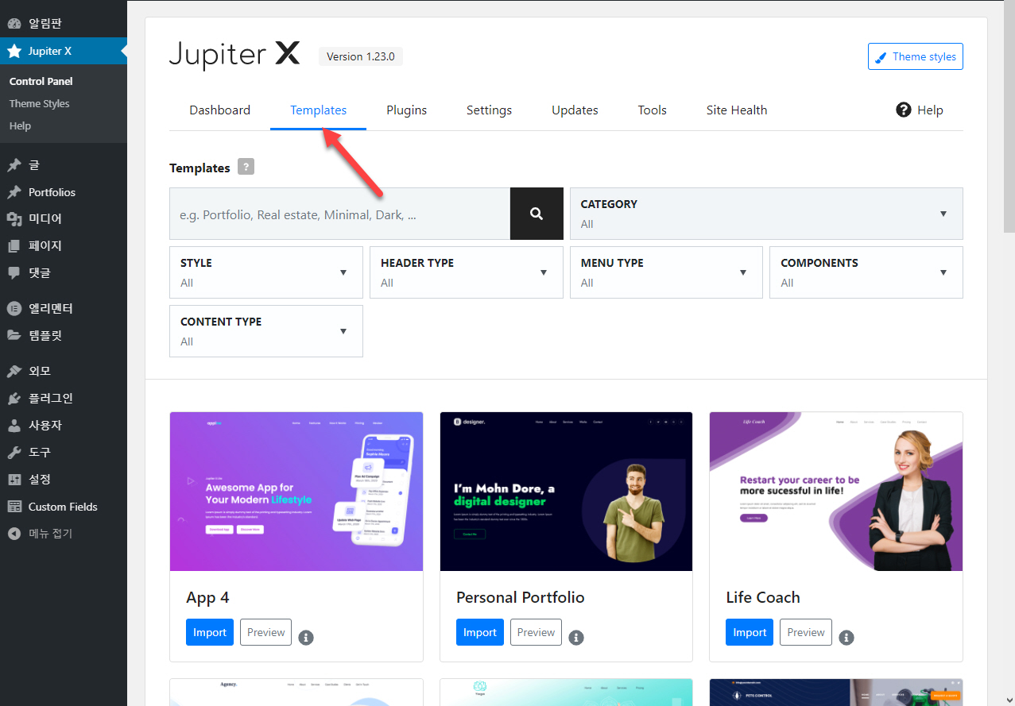Click the 플러그인 plug icon
The width and height of the screenshot is (1015, 706).
pyautogui.click(x=14, y=398)
